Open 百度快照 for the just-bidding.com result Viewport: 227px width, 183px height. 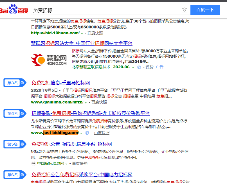pyautogui.click(x=102, y=133)
